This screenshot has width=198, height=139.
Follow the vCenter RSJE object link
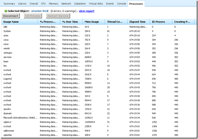44,11
